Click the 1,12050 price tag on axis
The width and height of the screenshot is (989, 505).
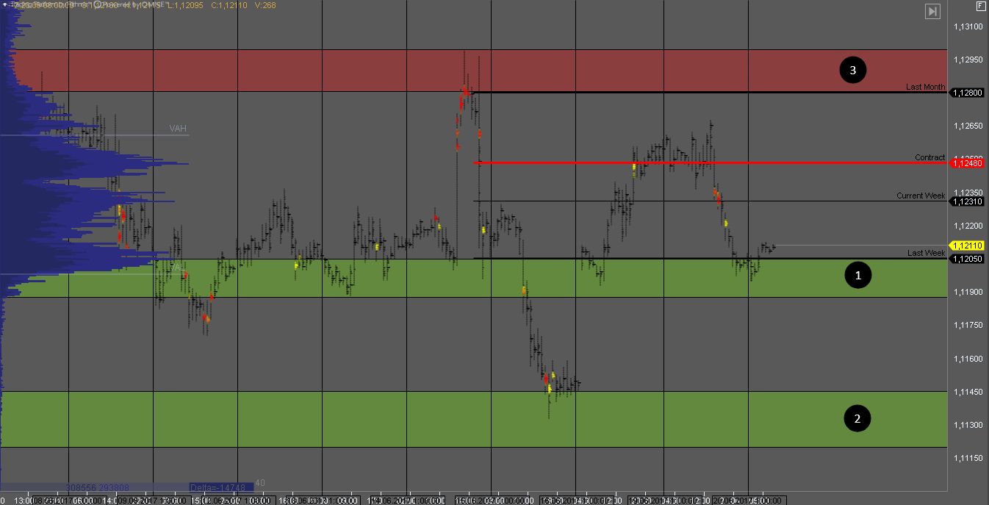pos(967,259)
